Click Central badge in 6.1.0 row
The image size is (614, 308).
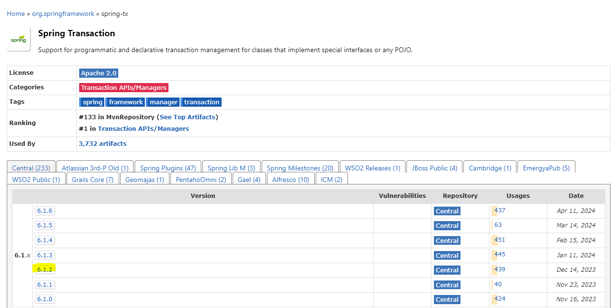click(x=447, y=299)
